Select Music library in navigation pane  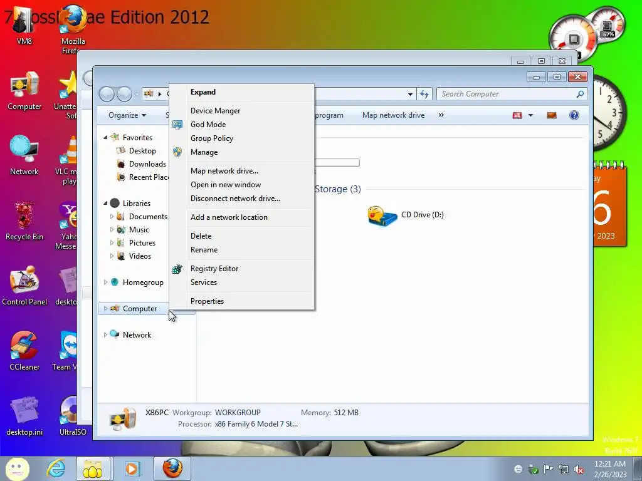[139, 230]
